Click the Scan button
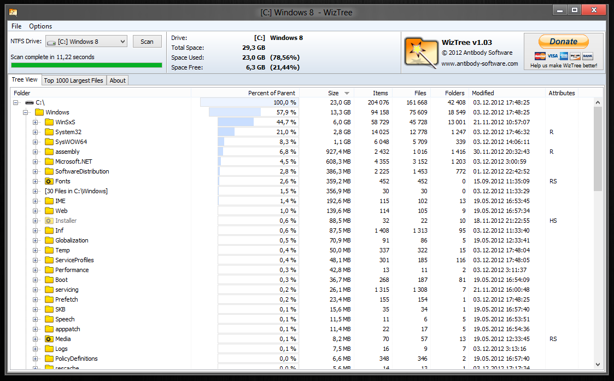The image size is (614, 381). tap(147, 42)
